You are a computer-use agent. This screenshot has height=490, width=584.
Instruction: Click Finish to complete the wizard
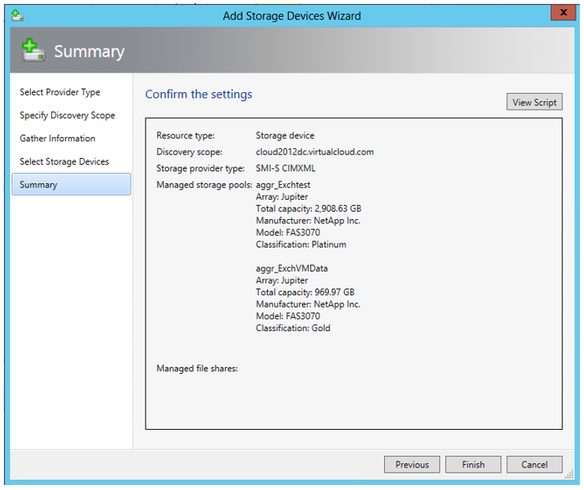[472, 465]
